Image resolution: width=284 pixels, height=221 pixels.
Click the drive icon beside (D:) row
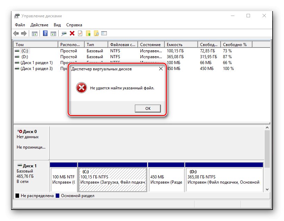(17, 57)
